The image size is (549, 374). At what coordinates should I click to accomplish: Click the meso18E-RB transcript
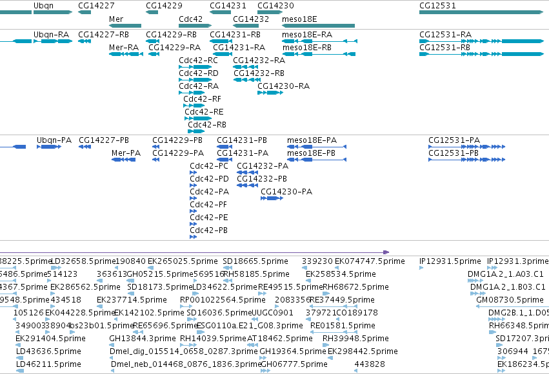pyautogui.click(x=319, y=54)
